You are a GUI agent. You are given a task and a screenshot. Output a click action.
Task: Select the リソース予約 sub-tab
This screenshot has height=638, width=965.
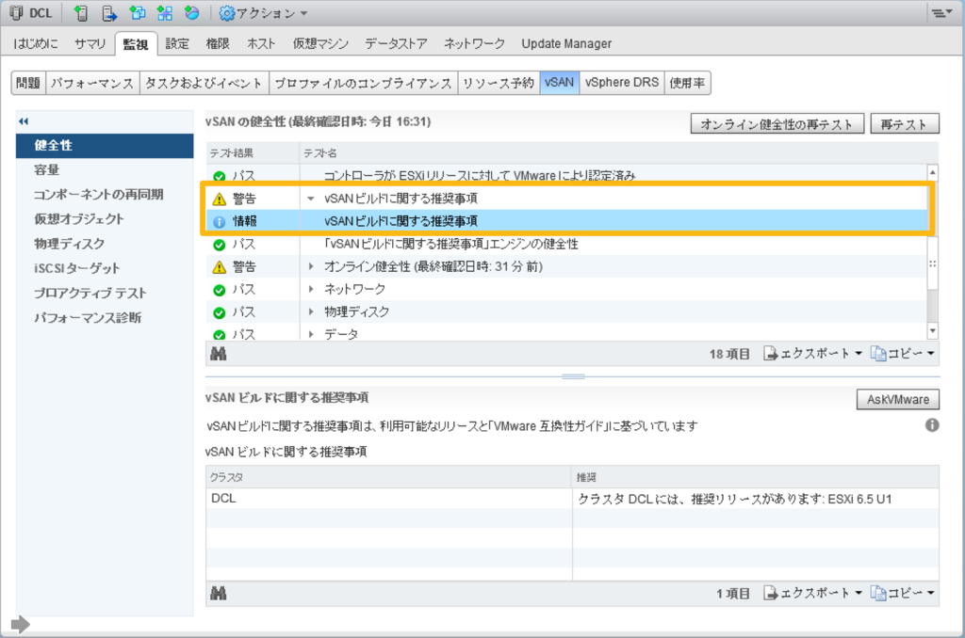pos(499,83)
